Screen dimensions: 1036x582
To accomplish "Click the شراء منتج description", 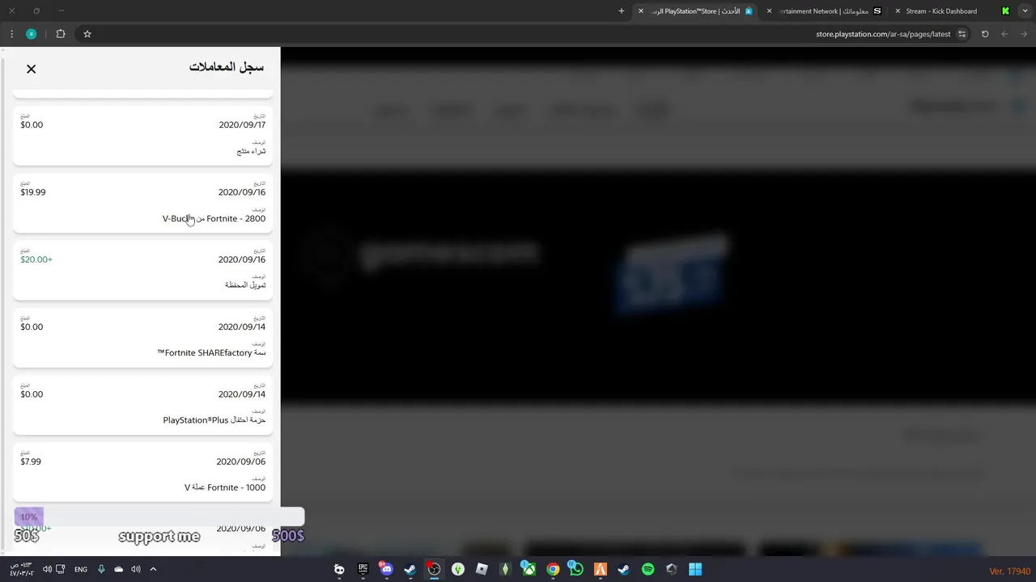I will coord(251,151).
